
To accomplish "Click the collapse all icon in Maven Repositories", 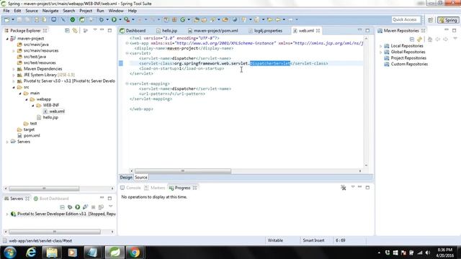I will 412,39.
